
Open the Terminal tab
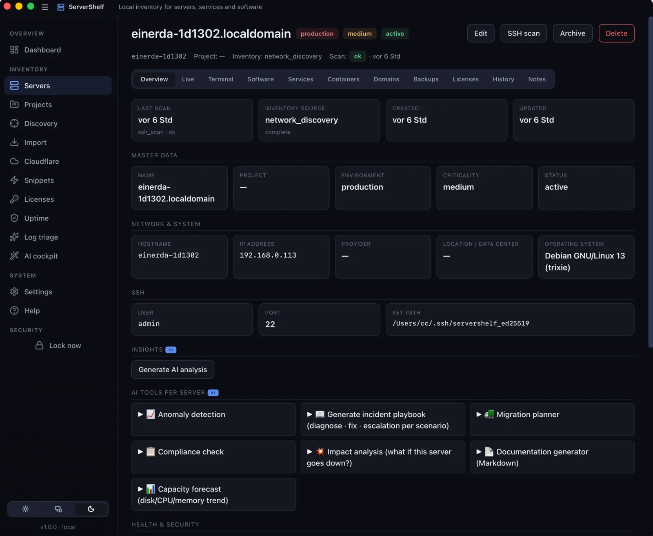pos(221,79)
